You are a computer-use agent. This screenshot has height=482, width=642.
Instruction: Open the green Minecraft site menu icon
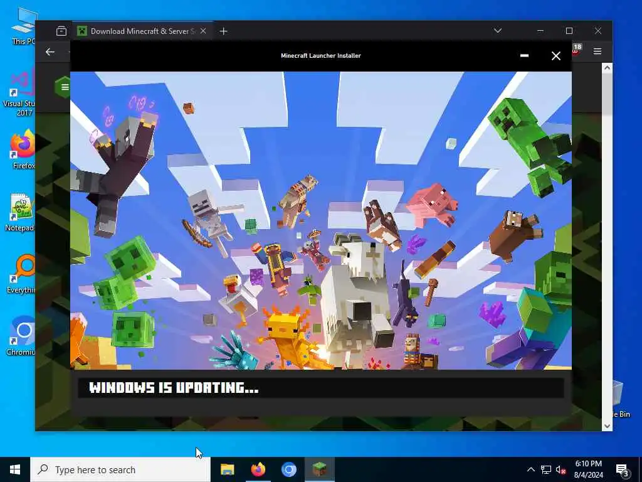tap(63, 87)
